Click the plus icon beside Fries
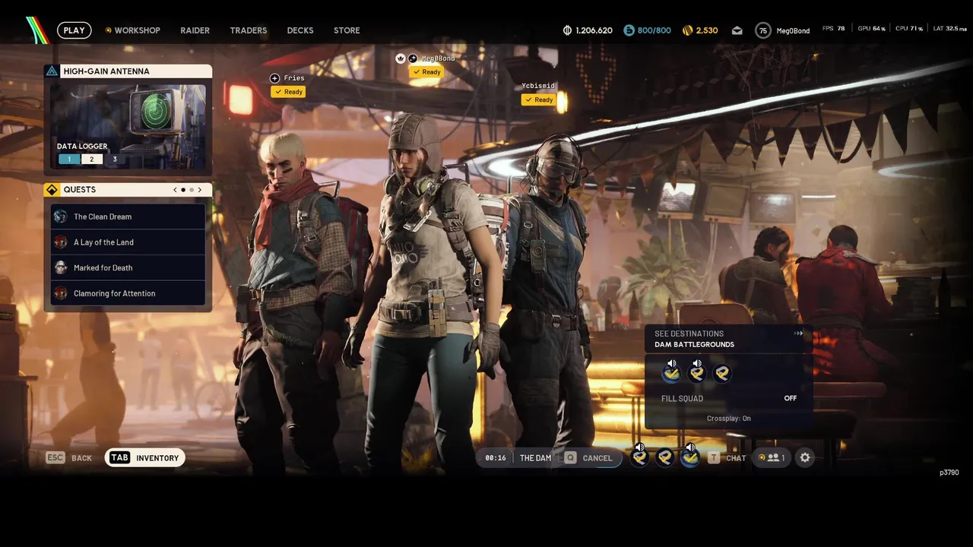Viewport: 973px width, 547px height. pos(275,78)
